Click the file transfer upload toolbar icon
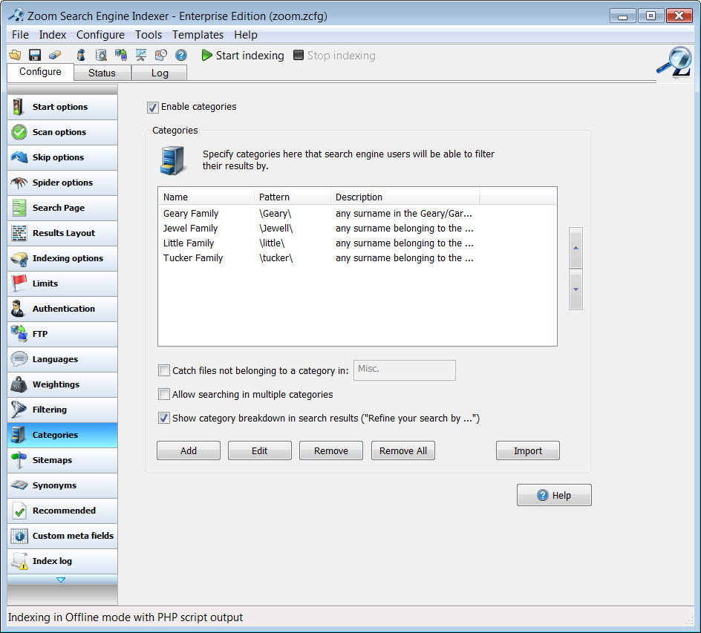Screen dimensions: 701x633 121,55
